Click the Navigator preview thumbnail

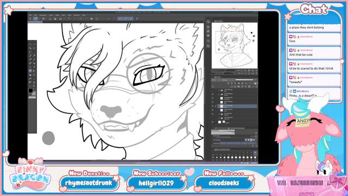tap(234, 46)
